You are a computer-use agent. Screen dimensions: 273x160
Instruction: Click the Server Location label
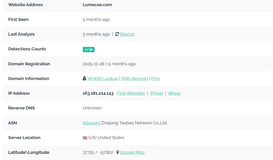[24, 137]
